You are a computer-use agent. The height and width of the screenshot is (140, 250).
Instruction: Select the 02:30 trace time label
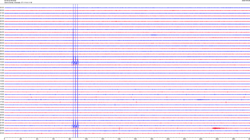[x=2, y=21]
